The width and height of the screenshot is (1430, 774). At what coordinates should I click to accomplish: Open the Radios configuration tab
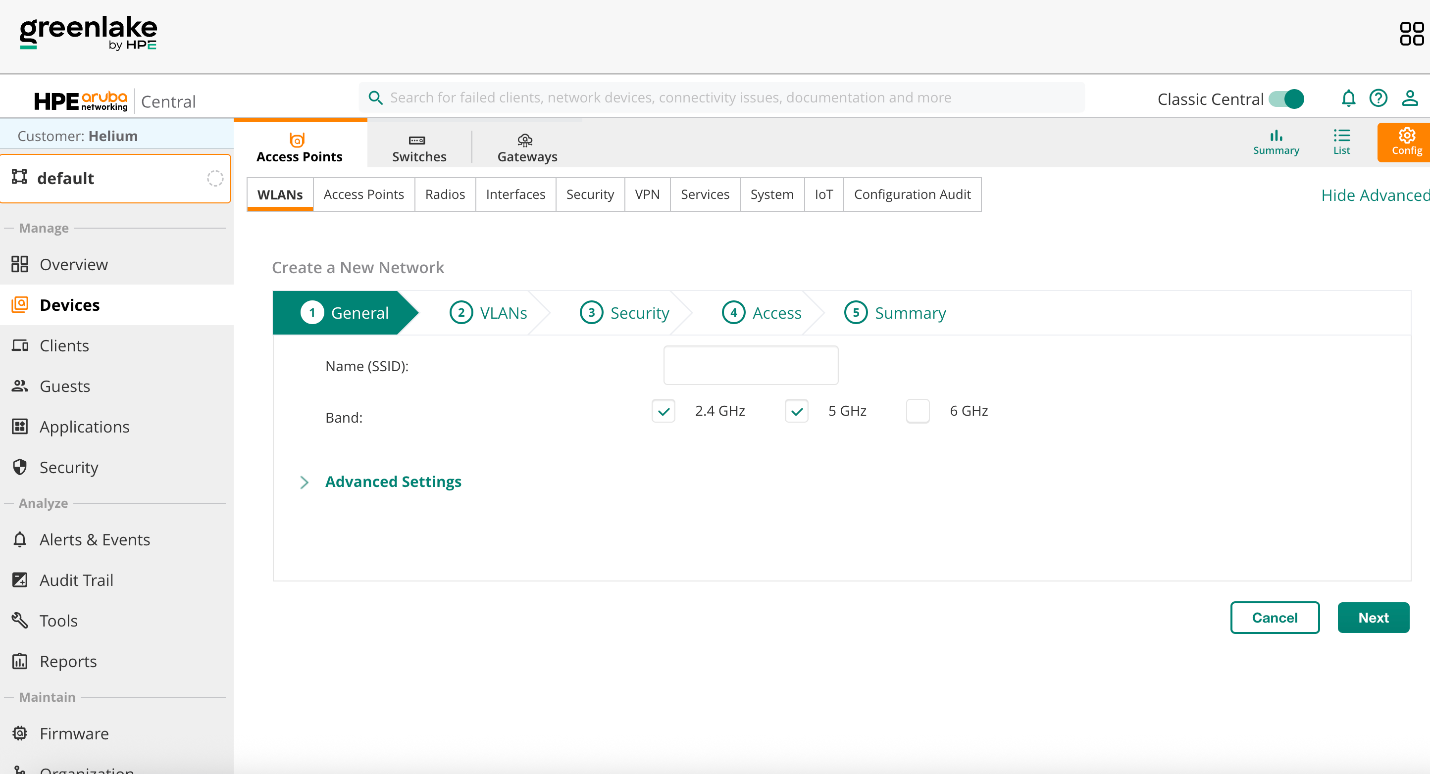point(445,194)
